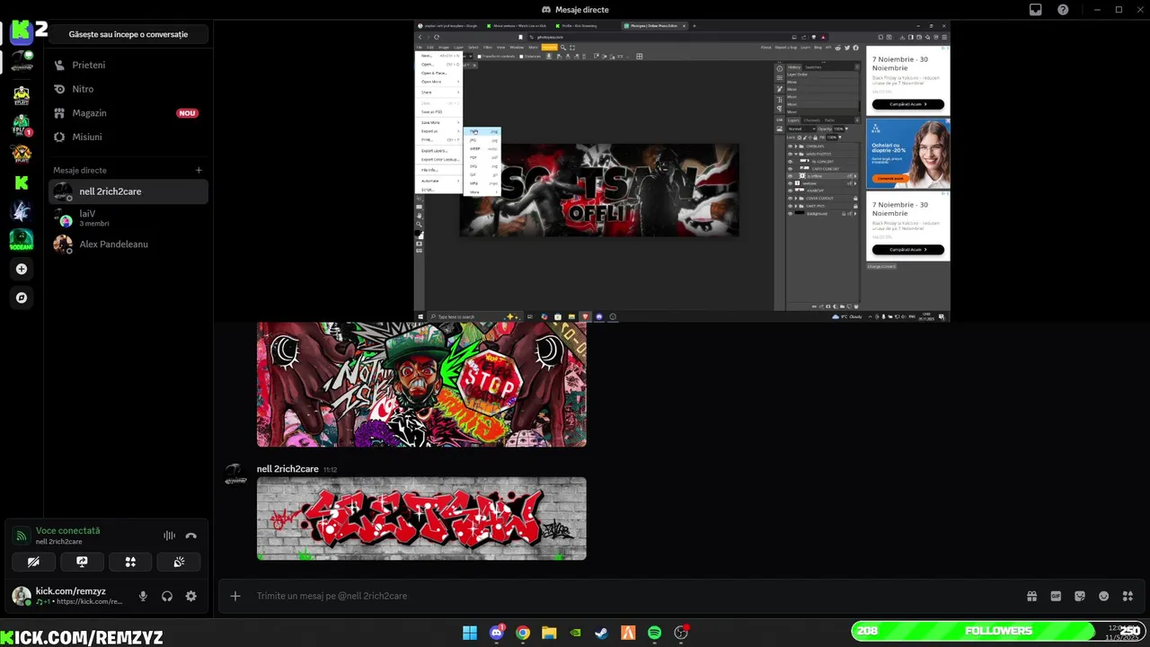Deafen with the headphones icon

pos(167,596)
